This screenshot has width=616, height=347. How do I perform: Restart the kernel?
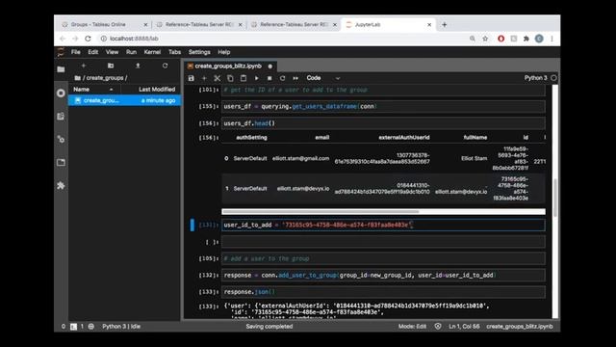pos(282,78)
